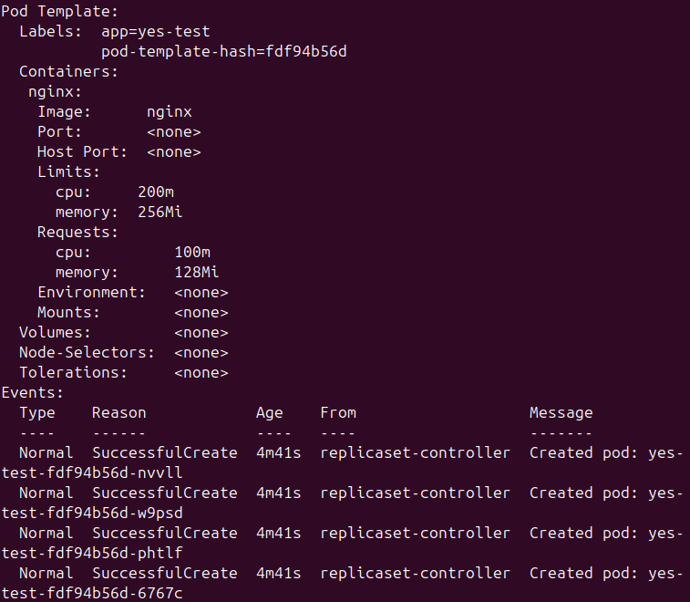Viewport: 690px width, 602px height.
Task: Click pod name test-fdf94b56d-w9psd
Action: [92, 513]
